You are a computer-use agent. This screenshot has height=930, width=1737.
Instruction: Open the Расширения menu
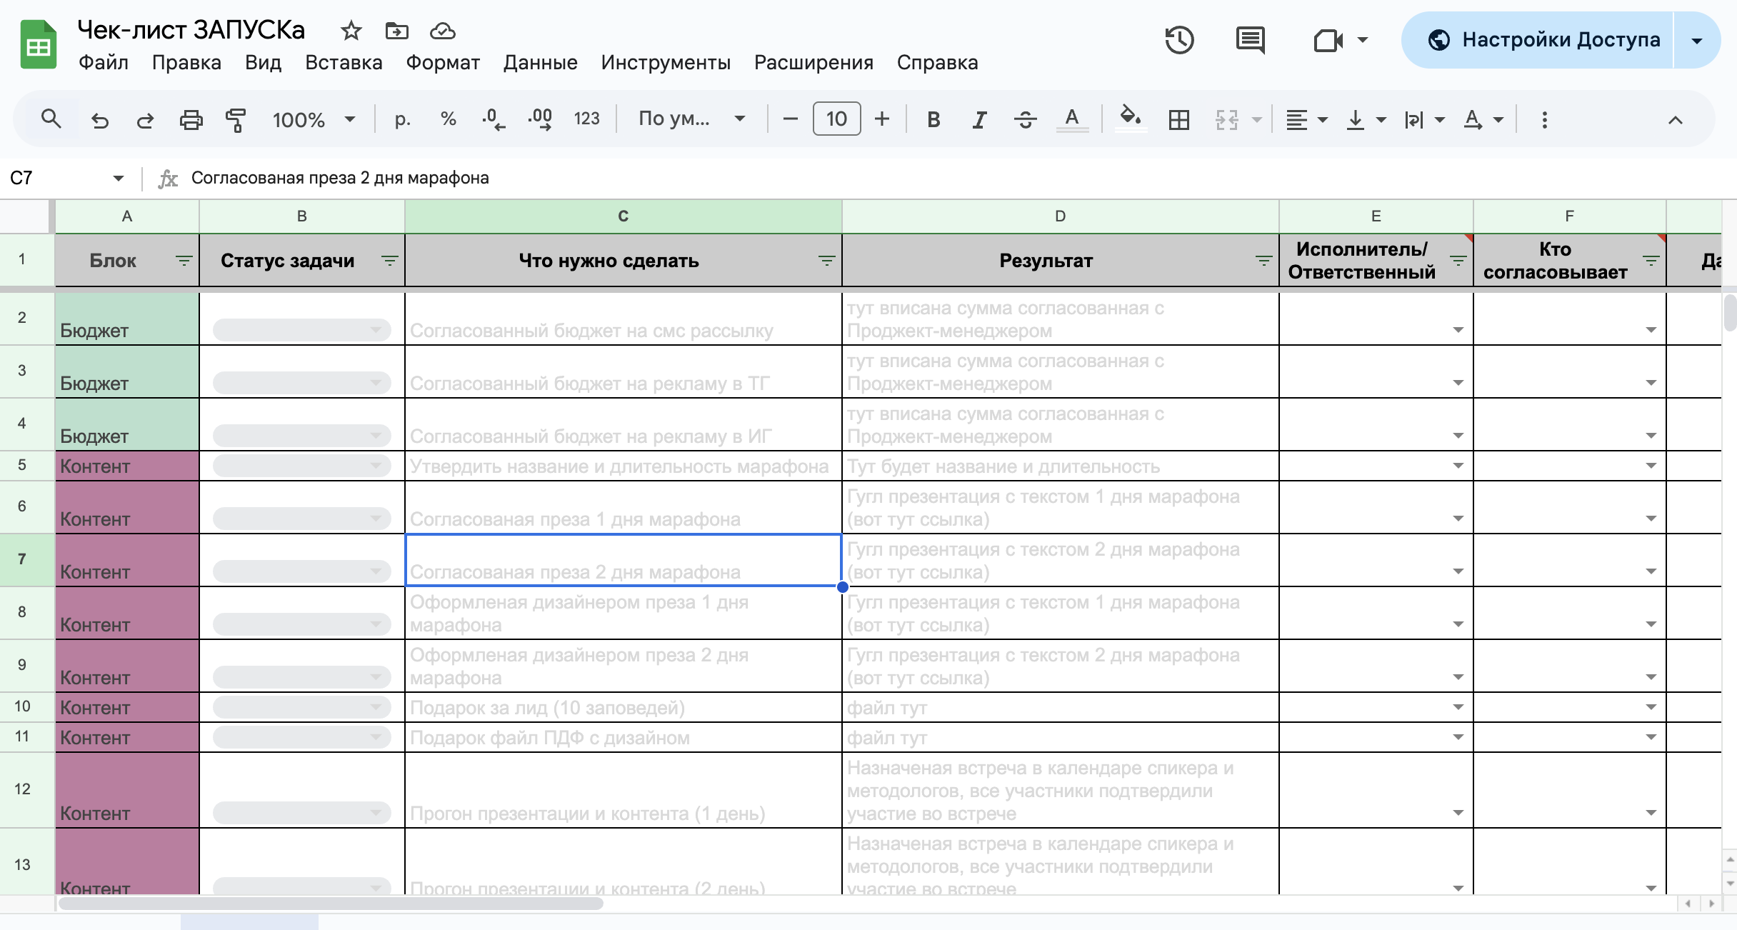coord(814,63)
